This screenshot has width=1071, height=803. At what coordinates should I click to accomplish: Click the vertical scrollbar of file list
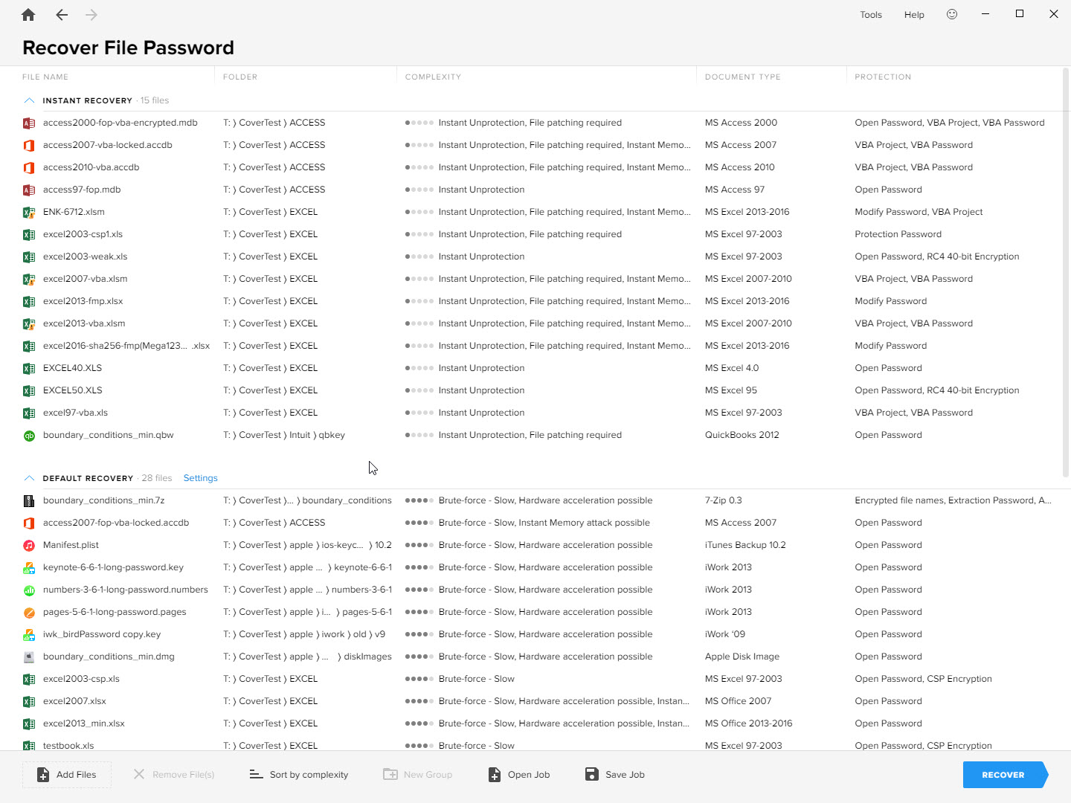coord(1066,271)
